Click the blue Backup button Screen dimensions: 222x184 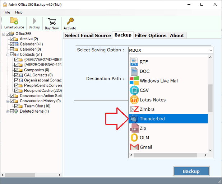click(x=191, y=171)
